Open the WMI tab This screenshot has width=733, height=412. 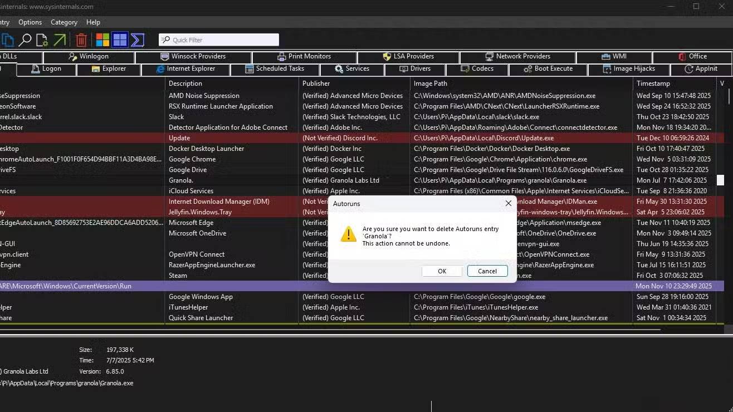point(614,56)
